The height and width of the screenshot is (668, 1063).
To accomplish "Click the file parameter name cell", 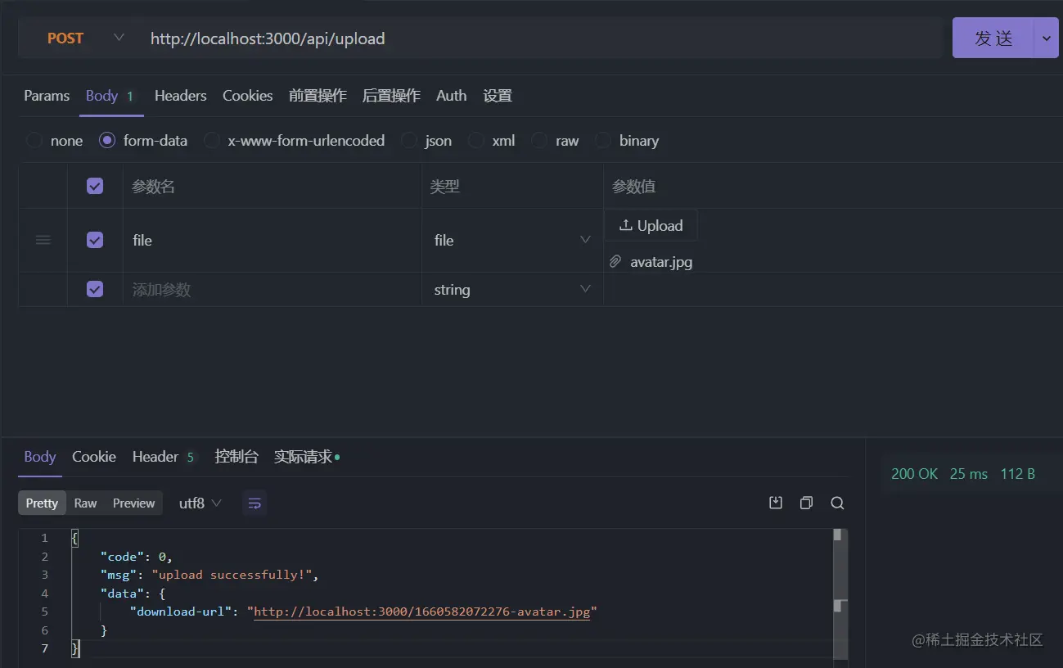I will [273, 240].
